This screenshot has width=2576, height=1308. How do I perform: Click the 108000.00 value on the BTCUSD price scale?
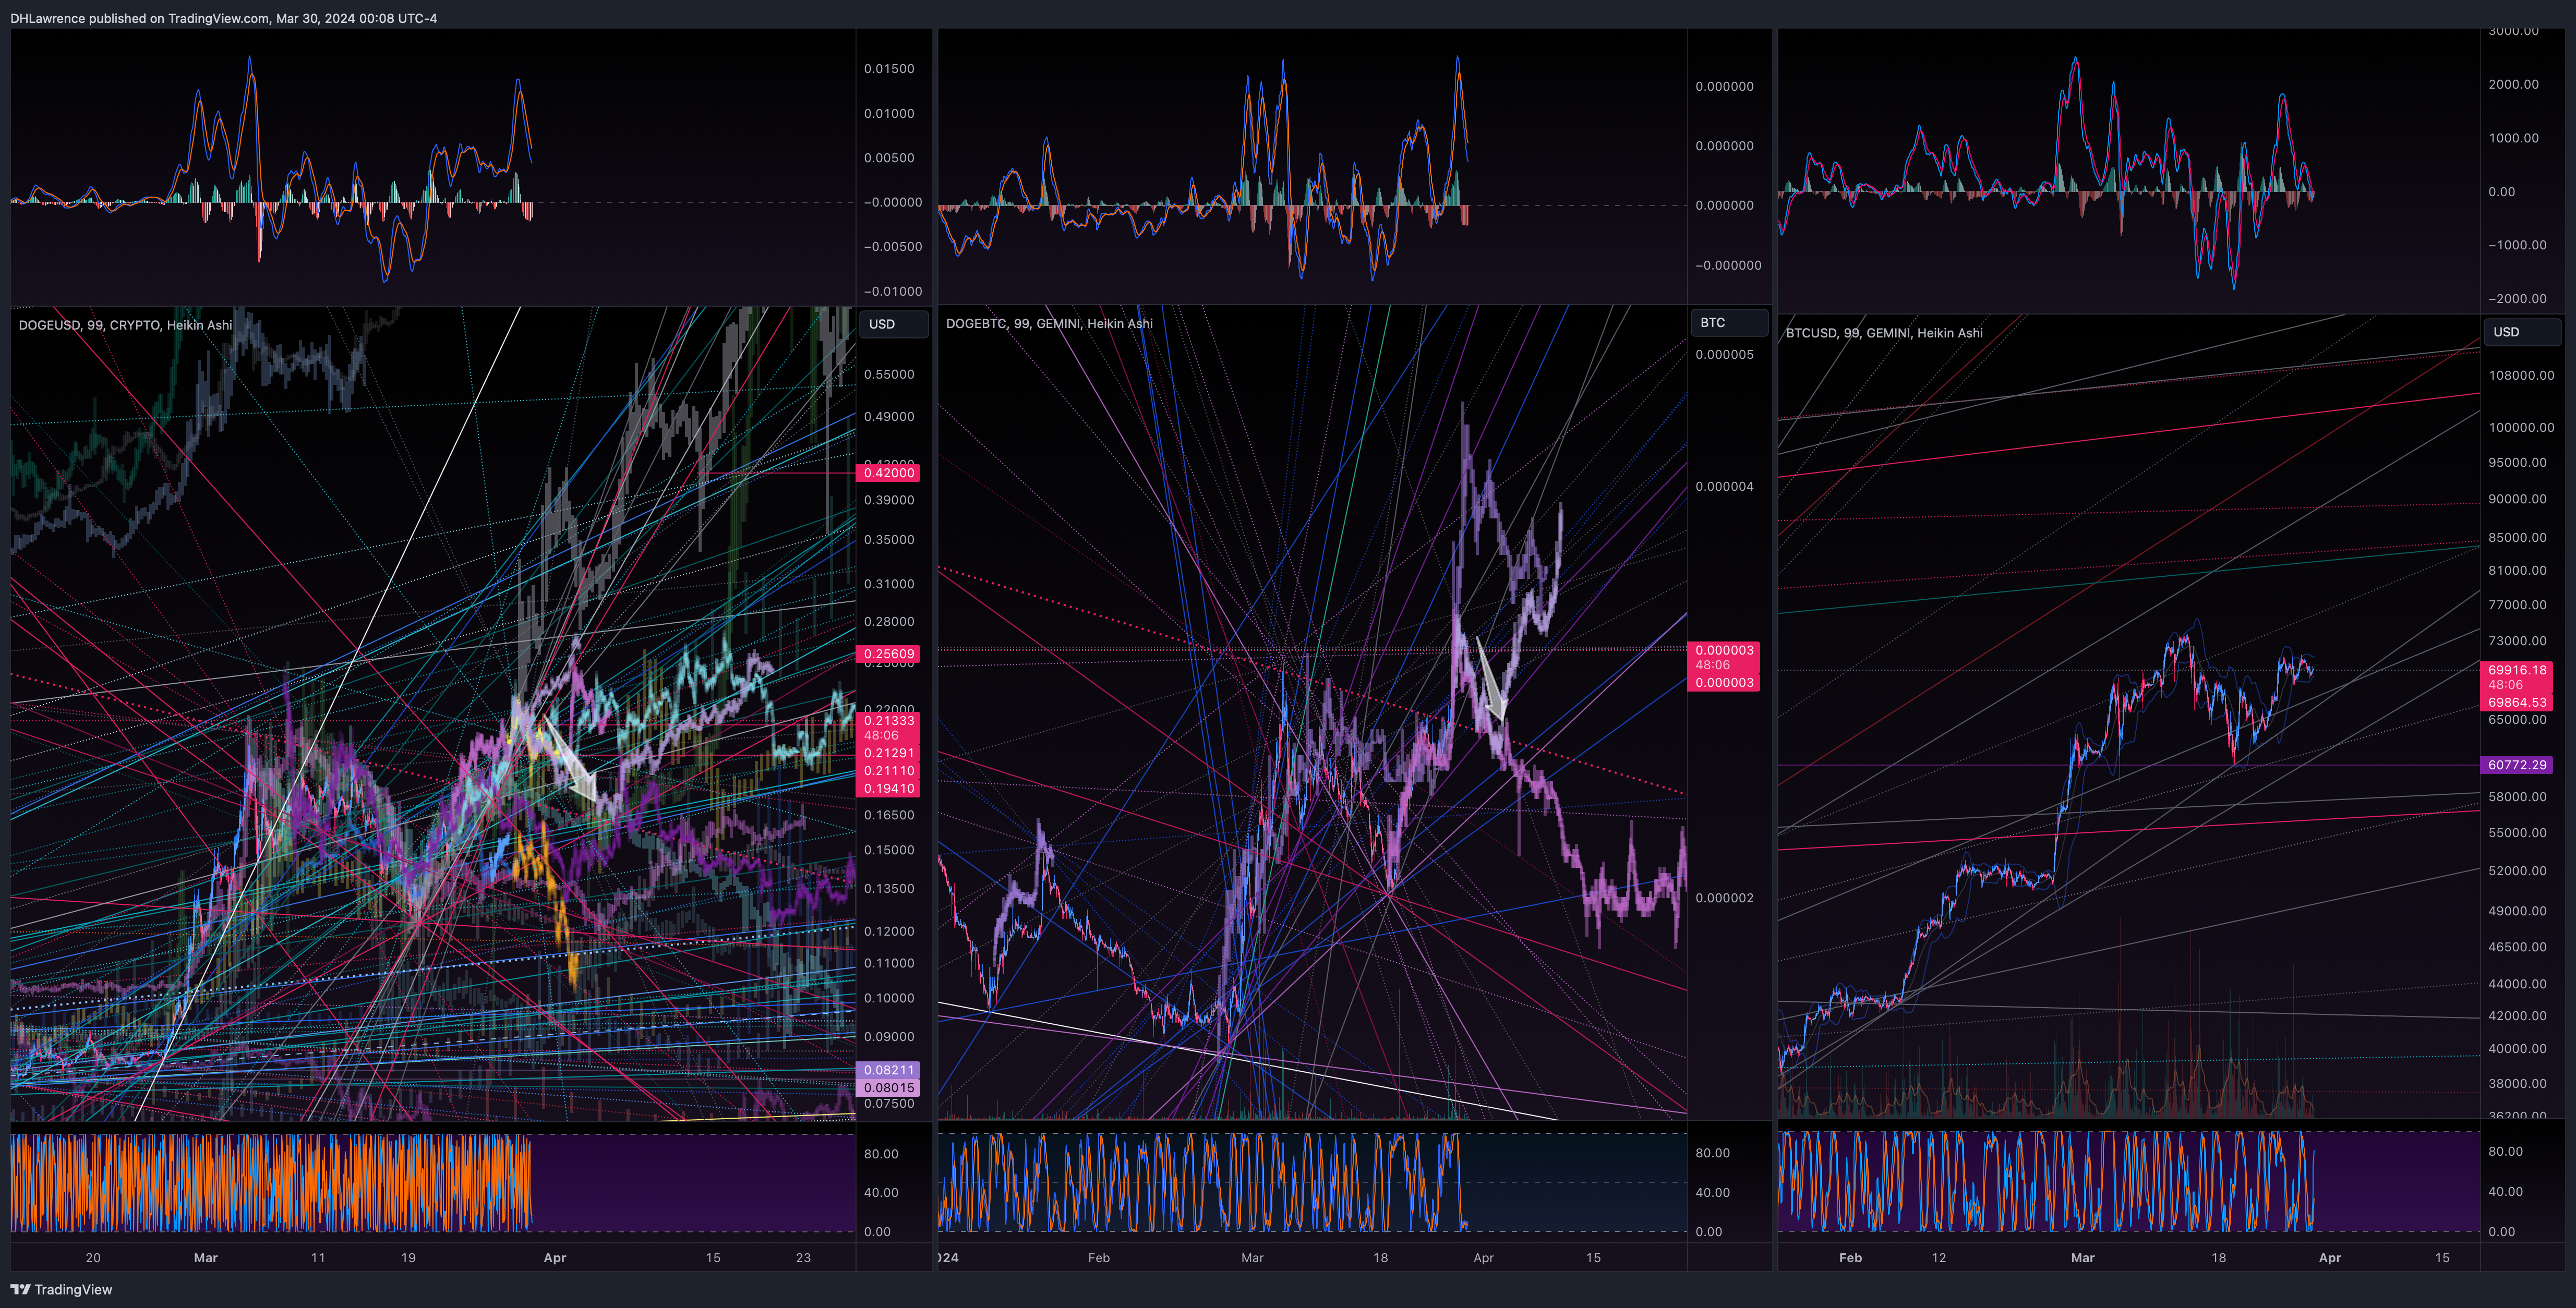coord(2521,376)
